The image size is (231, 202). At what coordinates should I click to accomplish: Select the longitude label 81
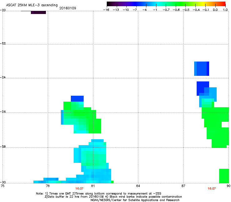pyautogui.click(x=93, y=186)
